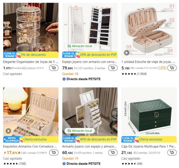Open clear rotating jewelry organizer image
This screenshot has width=179, height=168.
[31, 27]
